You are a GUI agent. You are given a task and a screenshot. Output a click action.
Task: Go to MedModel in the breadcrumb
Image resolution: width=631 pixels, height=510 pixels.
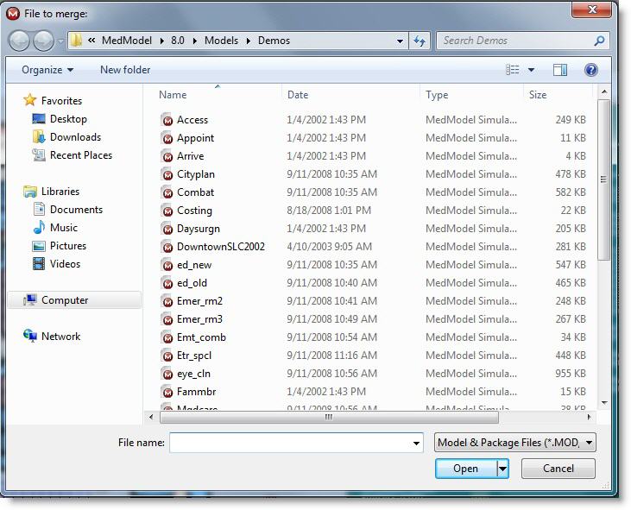[x=127, y=41]
